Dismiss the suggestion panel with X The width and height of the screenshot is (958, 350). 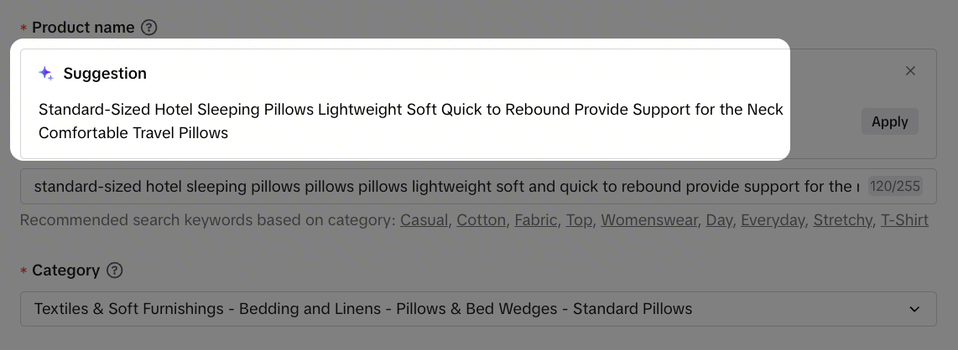click(x=910, y=71)
